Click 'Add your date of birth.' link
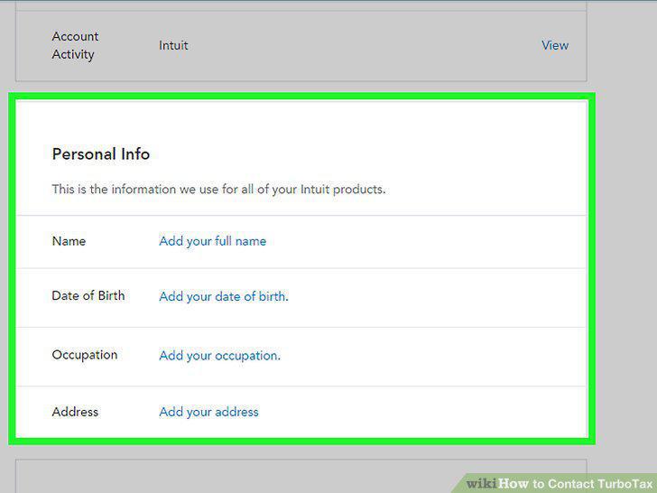The height and width of the screenshot is (493, 657). (224, 297)
